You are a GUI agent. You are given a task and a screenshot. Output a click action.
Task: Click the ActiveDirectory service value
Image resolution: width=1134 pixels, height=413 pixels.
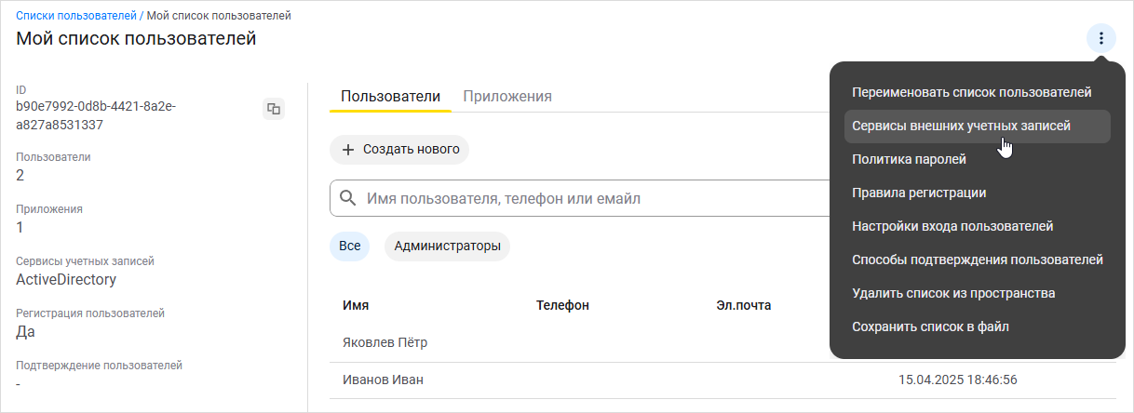[x=66, y=279]
